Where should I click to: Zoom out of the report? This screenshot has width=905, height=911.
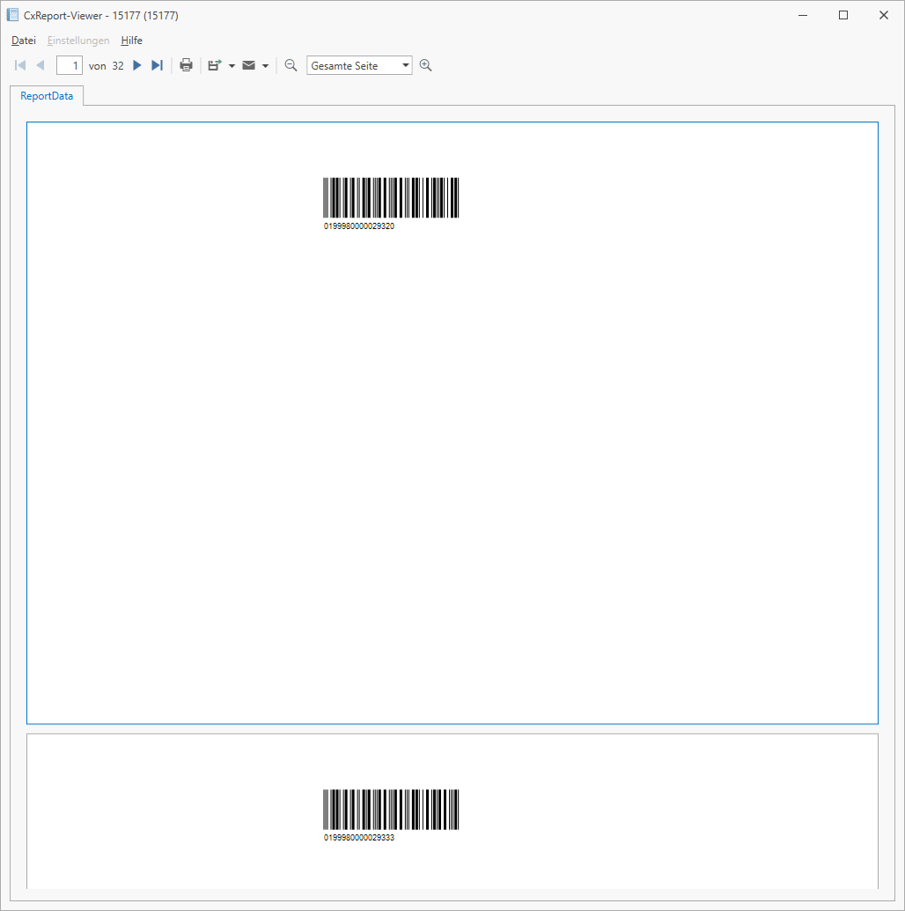click(291, 65)
